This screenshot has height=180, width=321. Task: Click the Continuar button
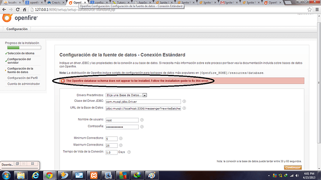(293, 167)
